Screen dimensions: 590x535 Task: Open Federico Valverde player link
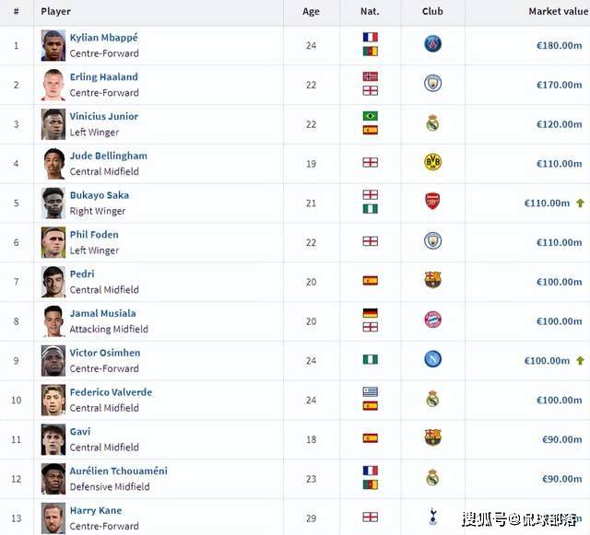[x=111, y=391]
